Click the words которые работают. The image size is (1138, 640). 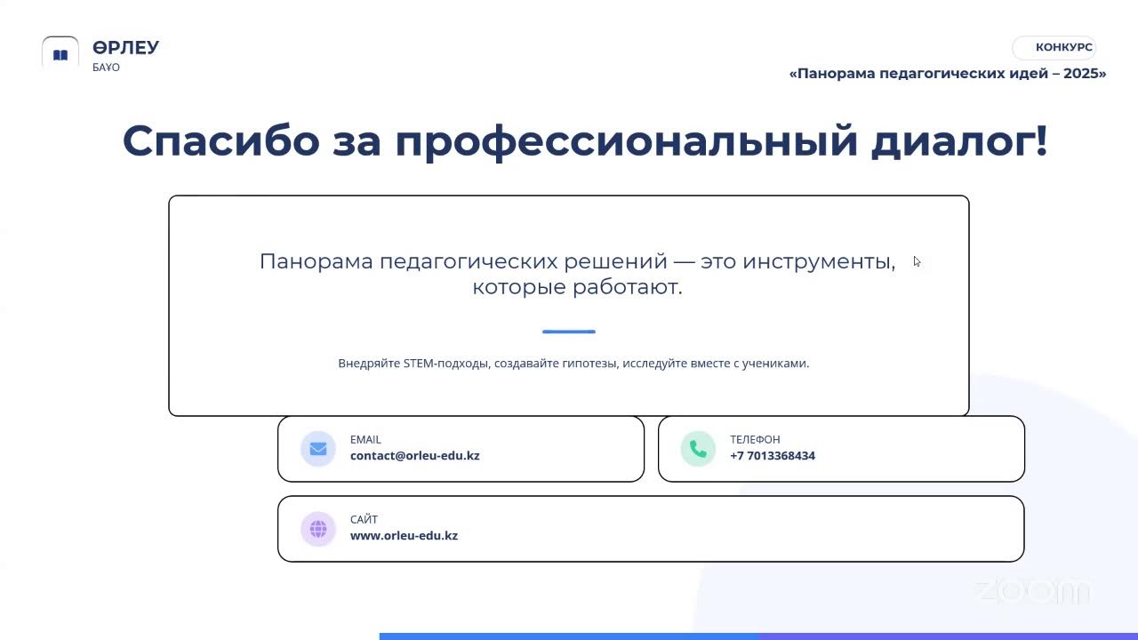point(577,288)
